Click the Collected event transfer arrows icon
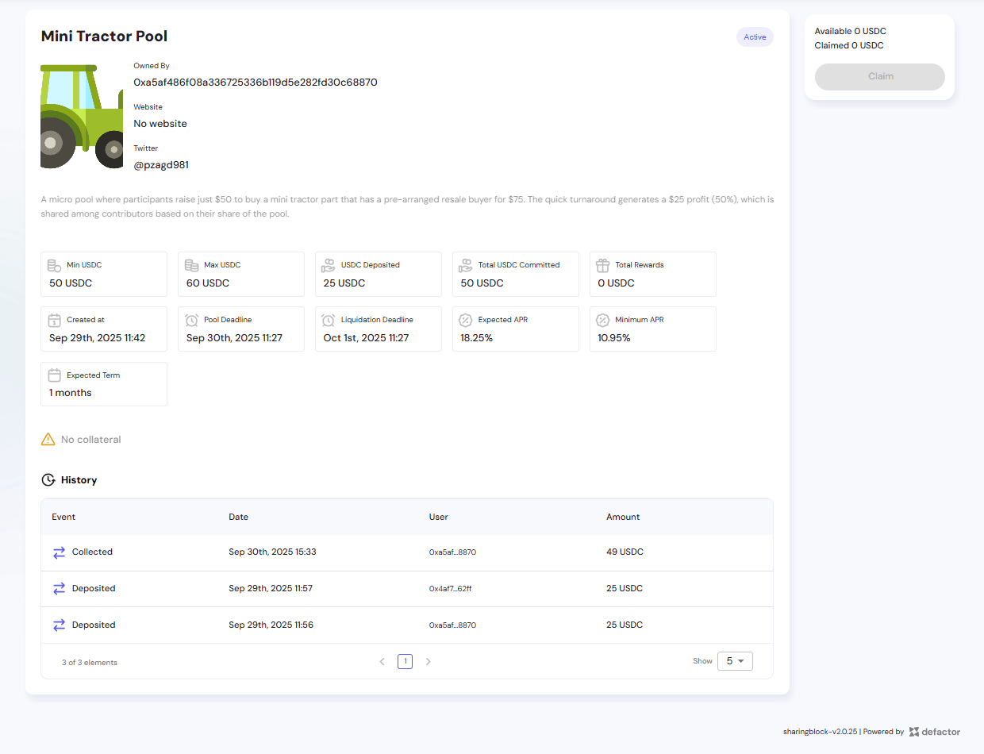 point(60,552)
